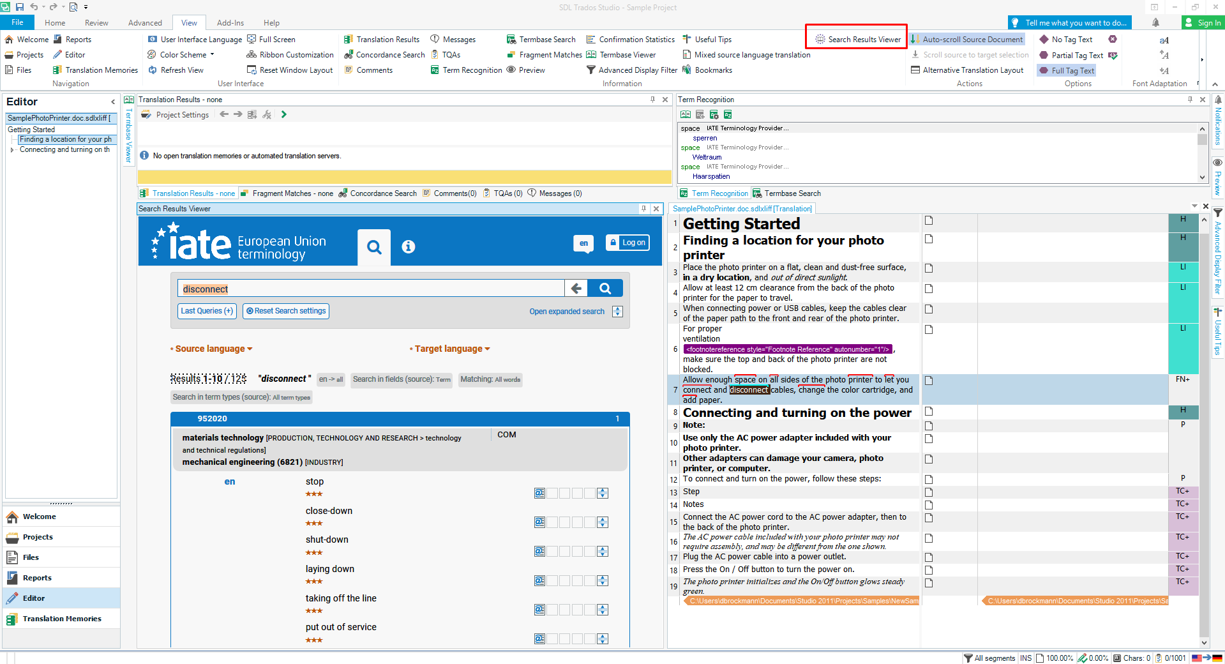
Task: Click Sign In button
Action: (x=1203, y=22)
